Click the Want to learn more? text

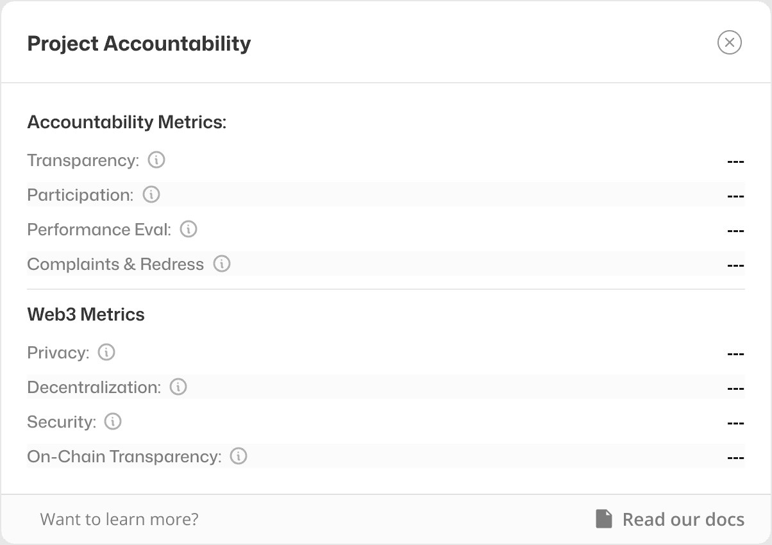119,519
